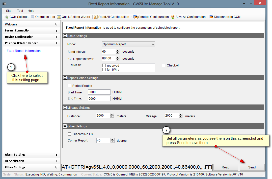Click the 'Basic Settings' section header text
The width and height of the screenshot is (272, 179).
pyautogui.click(x=77, y=36)
